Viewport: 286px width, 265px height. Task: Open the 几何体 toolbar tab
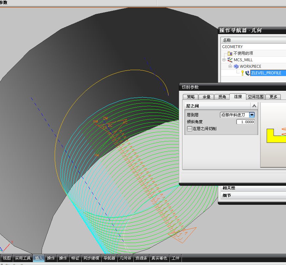(x=125, y=258)
